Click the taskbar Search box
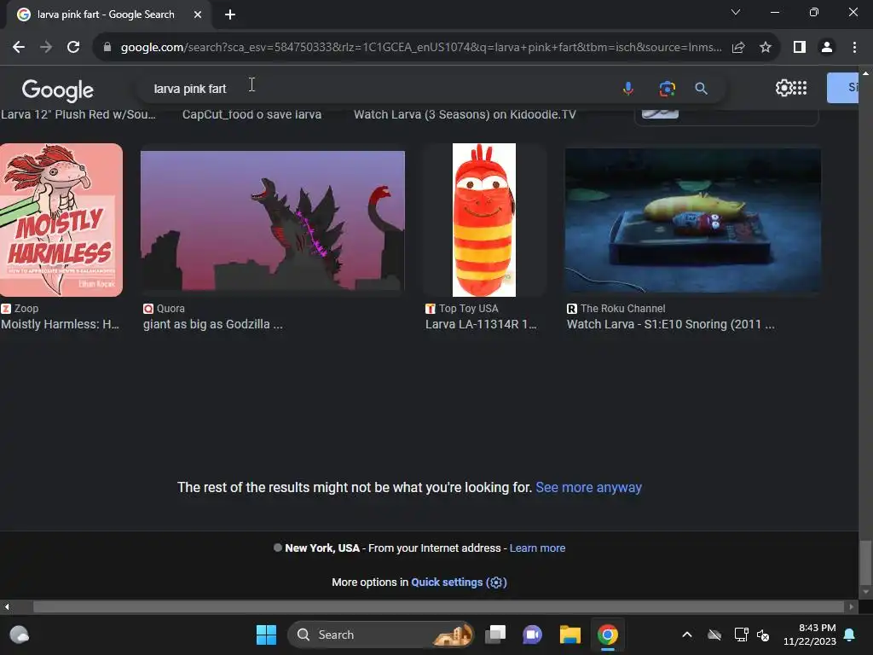The width and height of the screenshot is (873, 655). pos(381,635)
